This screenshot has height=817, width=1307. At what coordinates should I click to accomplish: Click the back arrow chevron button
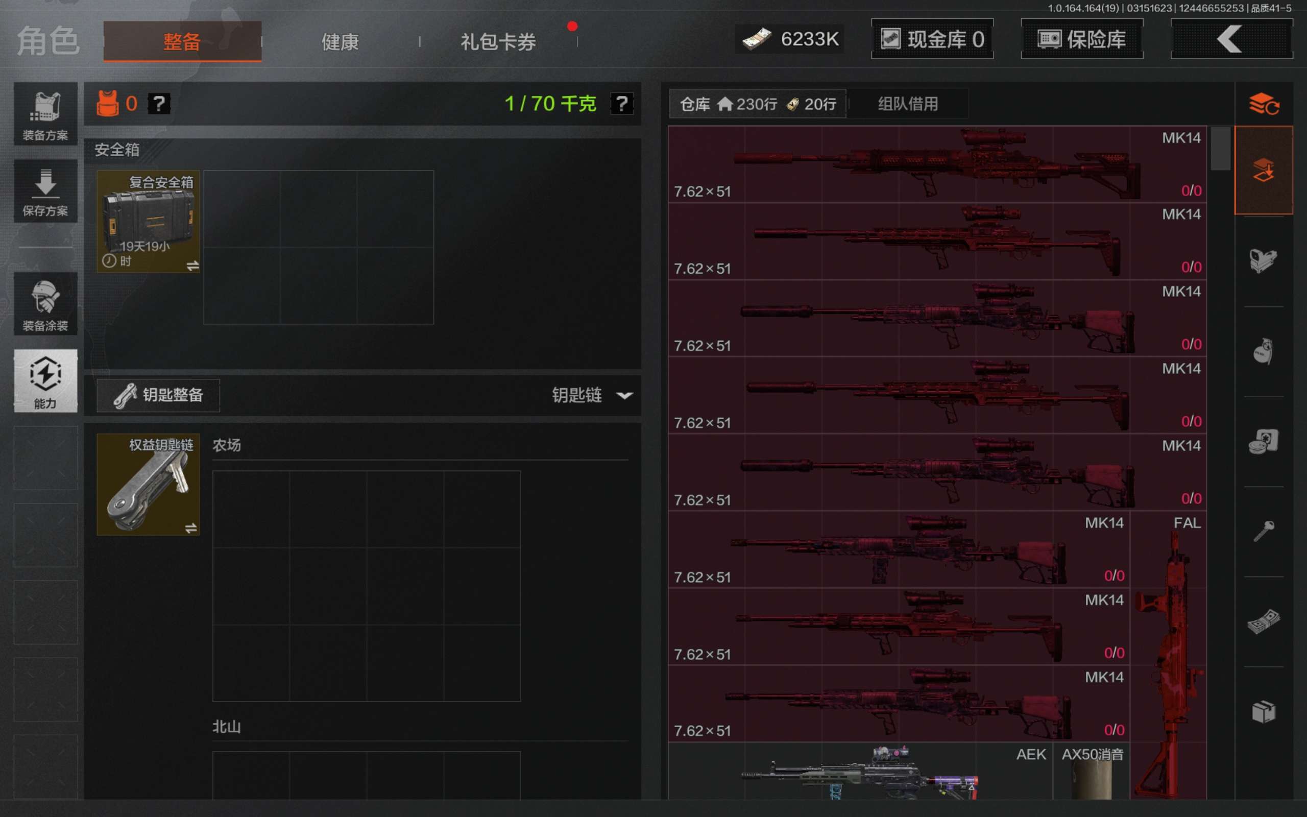(1230, 39)
